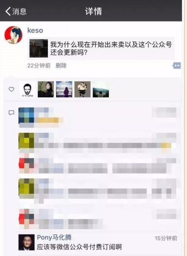Open Pony马化腾 avatar photo

26,242
